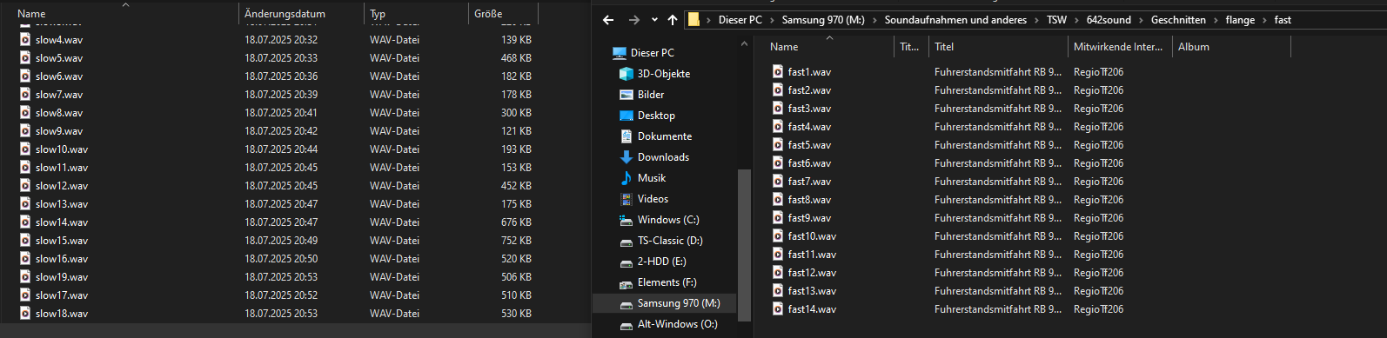
Task: Click the slow14.wav file icon
Action: [25, 222]
